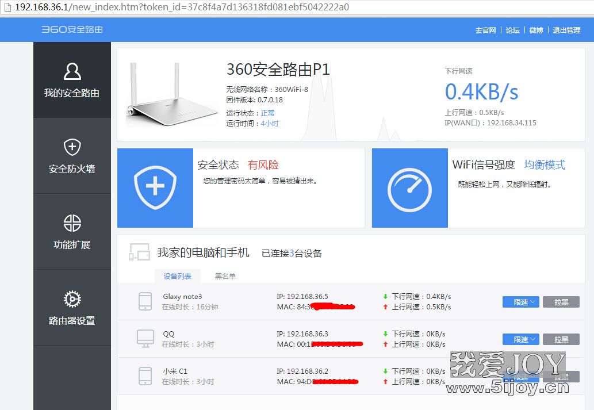Viewport: 594px width, 410px height.
Task: Click the browser address bar URL
Action: point(182,7)
